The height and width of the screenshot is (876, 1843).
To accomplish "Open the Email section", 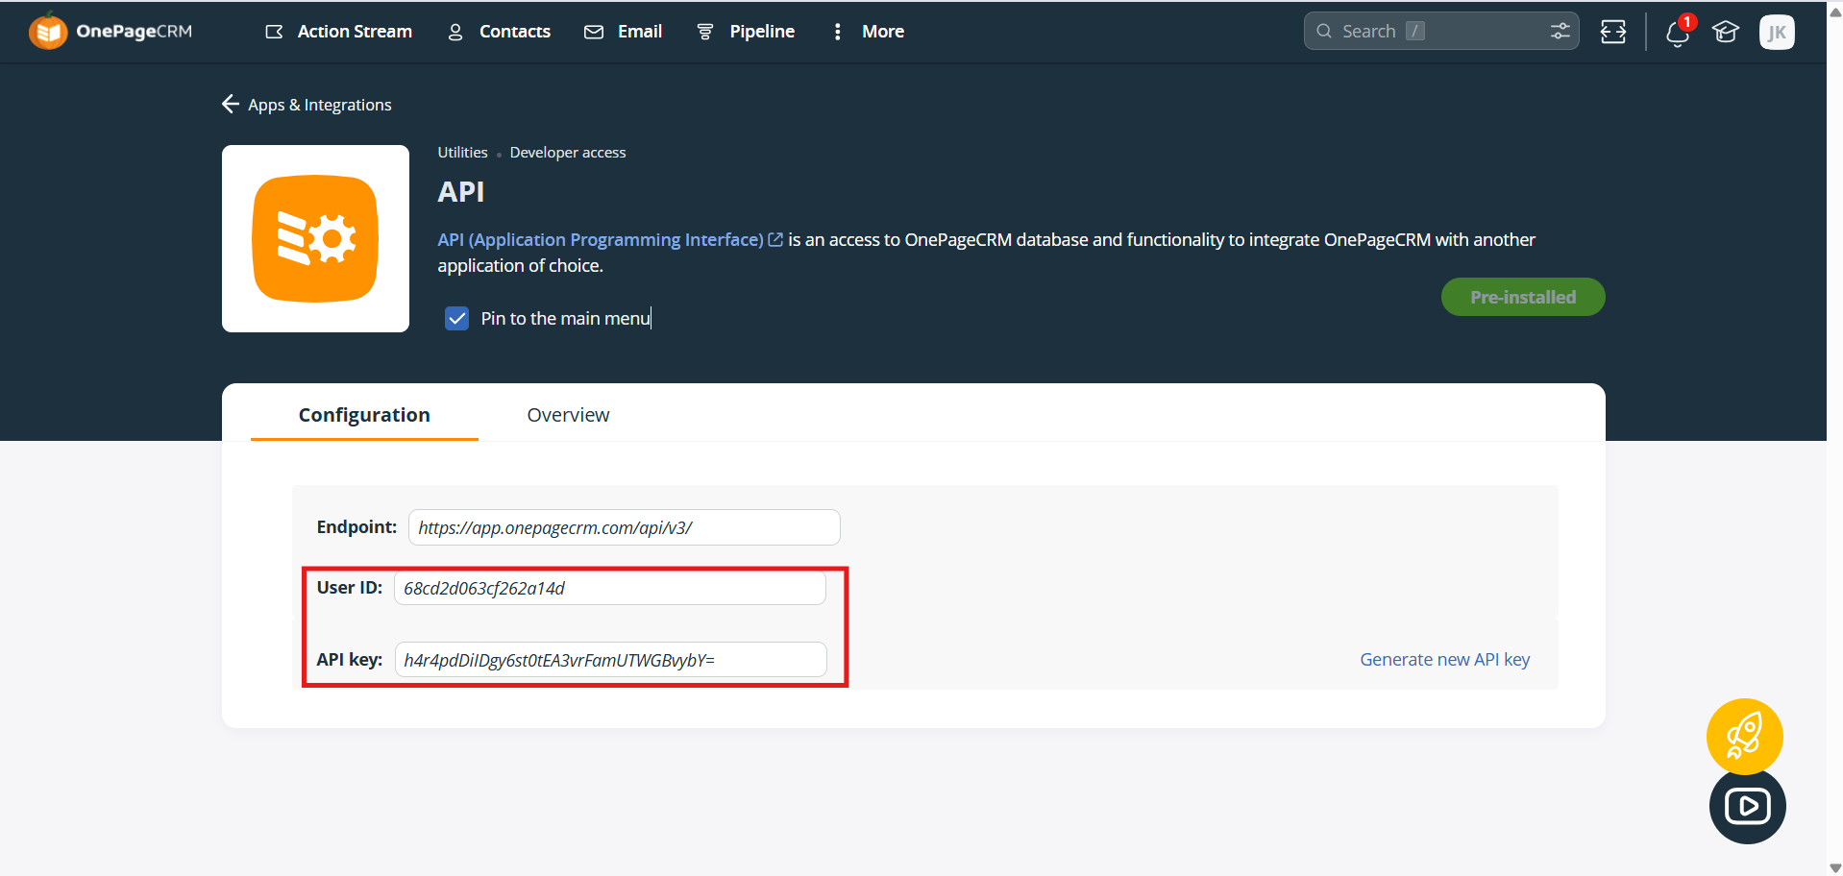I will coord(623,32).
